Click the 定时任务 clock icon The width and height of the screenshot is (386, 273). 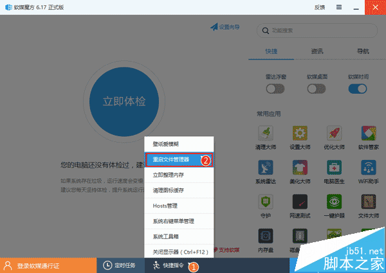(107, 265)
